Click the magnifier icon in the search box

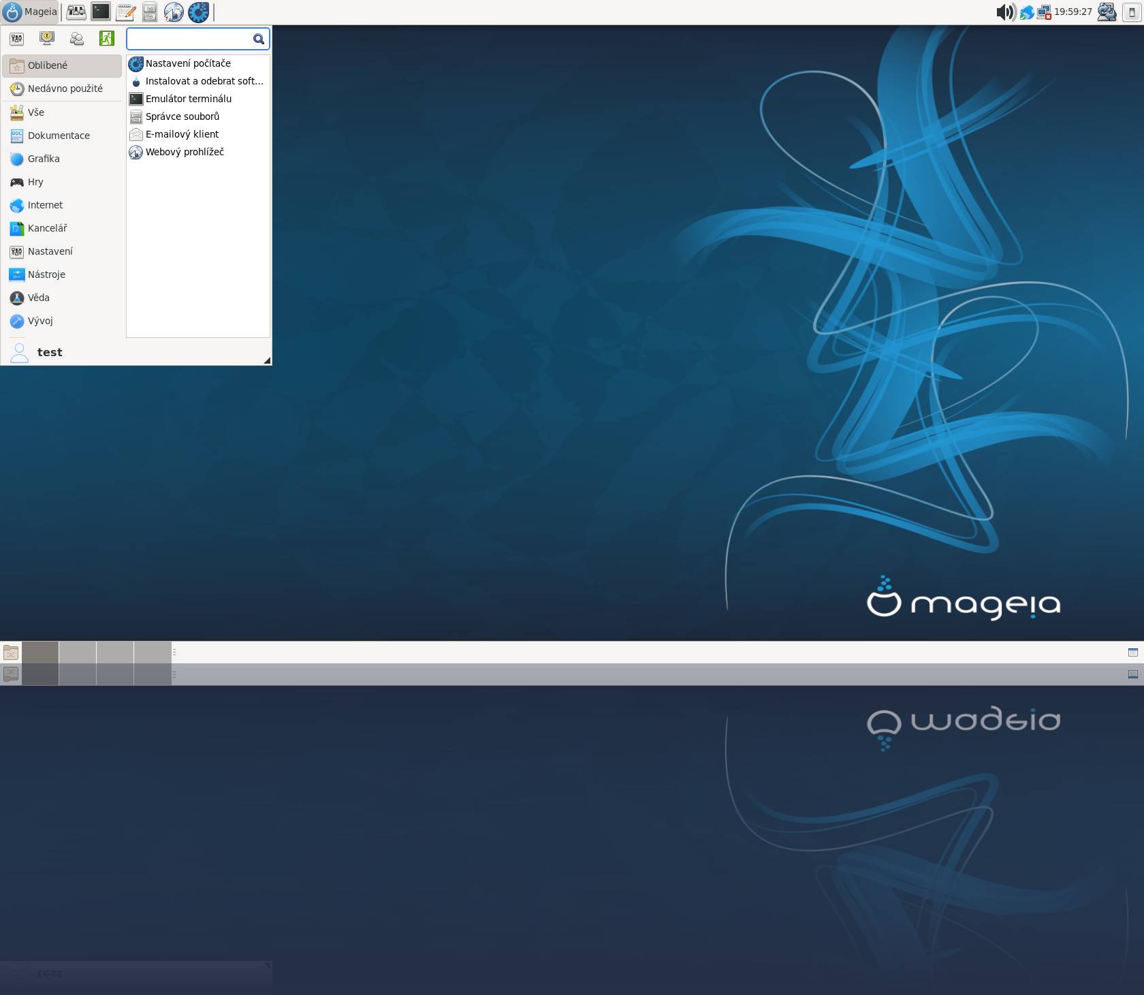point(259,39)
